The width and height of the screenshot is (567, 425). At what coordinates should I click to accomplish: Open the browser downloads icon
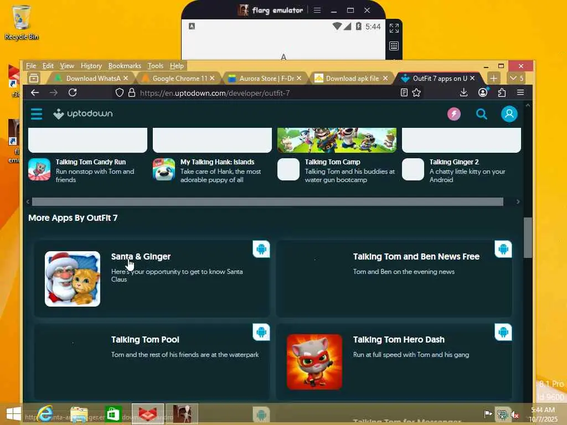tap(463, 93)
